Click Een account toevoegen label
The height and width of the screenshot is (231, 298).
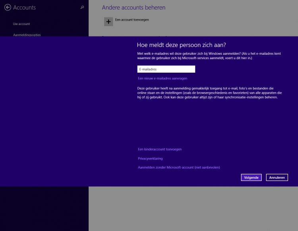[x=132, y=20]
